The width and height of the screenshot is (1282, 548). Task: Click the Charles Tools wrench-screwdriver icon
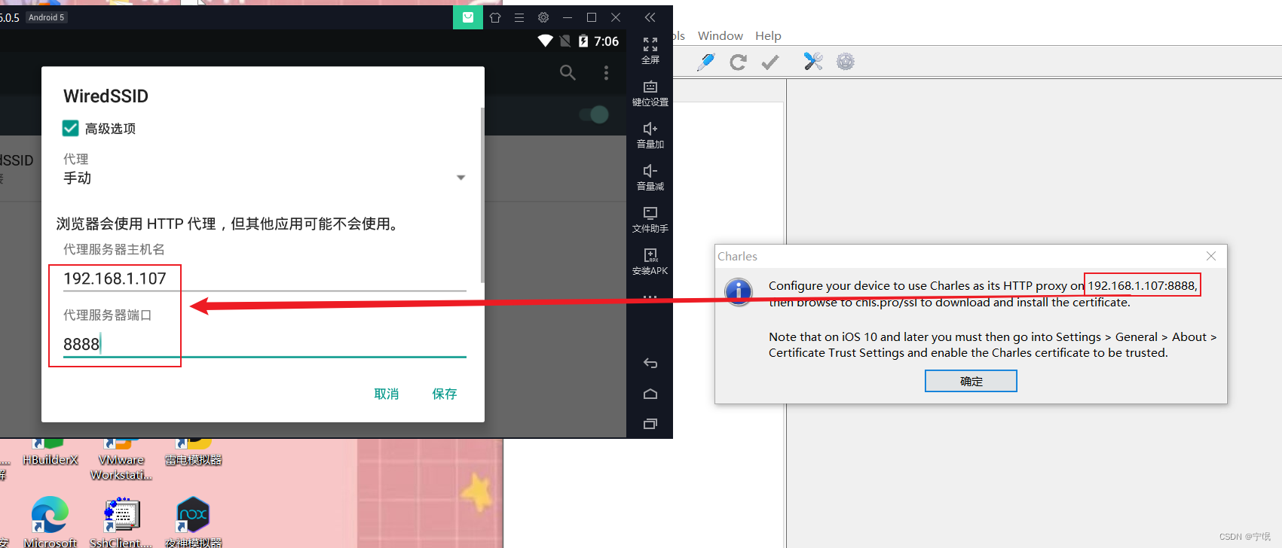pos(812,62)
